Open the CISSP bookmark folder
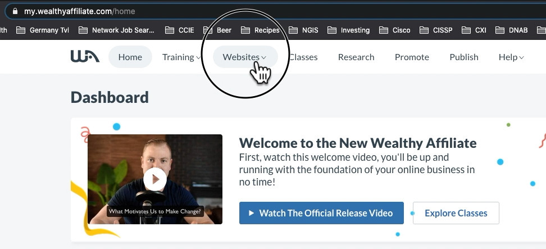This screenshot has width=546, height=249. [436, 30]
